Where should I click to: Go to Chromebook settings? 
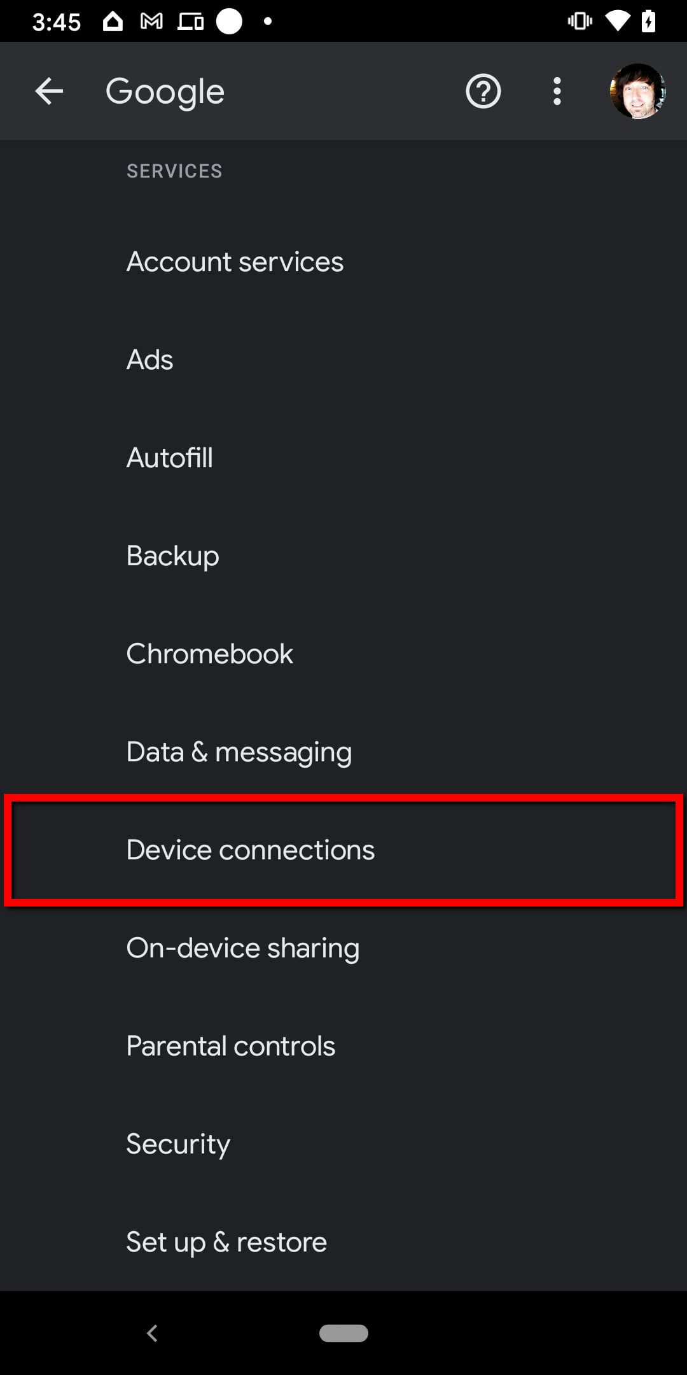(x=210, y=654)
